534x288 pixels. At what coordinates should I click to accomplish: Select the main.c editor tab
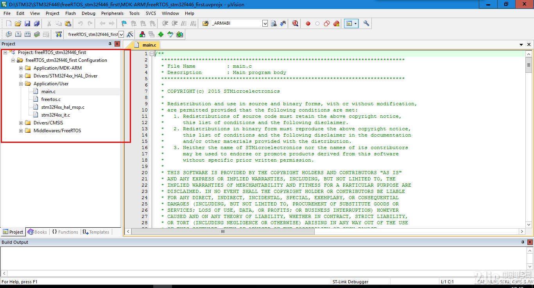(x=145, y=45)
